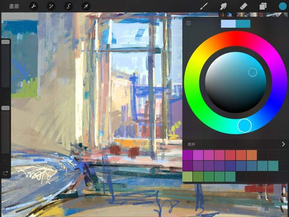Activate the Selection S-shaped tool

tap(69, 6)
